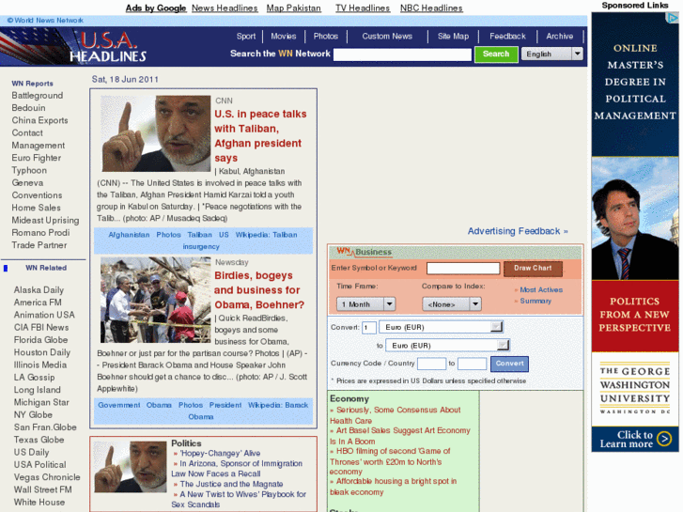The image size is (683, 512).
Task: Open the Photos menu item
Action: click(x=325, y=36)
